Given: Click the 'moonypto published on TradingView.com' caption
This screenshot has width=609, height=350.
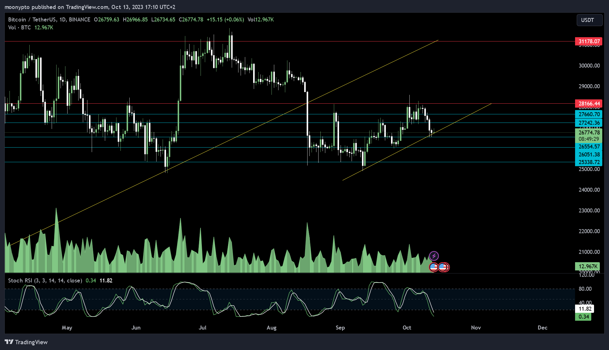Looking at the screenshot, I should [x=56, y=7].
